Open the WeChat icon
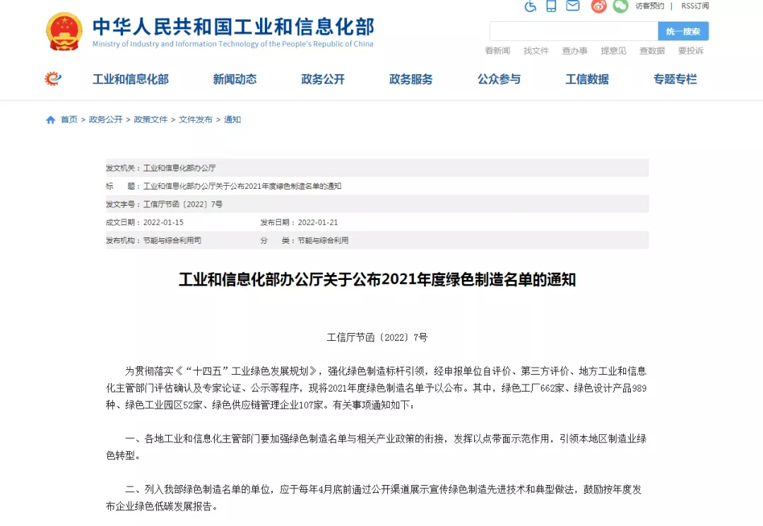Image resolution: width=763 pixels, height=526 pixels. point(620,6)
